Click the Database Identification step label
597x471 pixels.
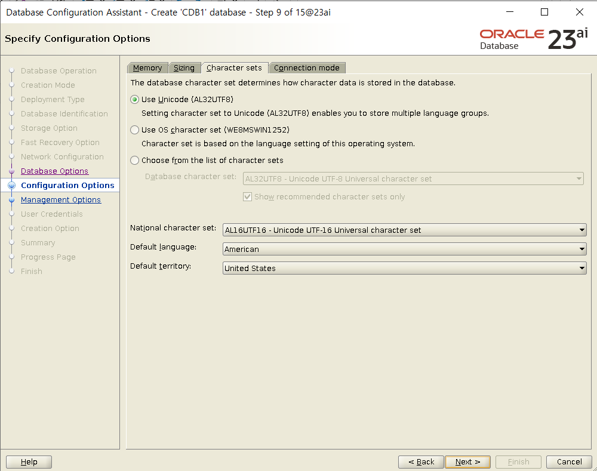pyautogui.click(x=64, y=114)
